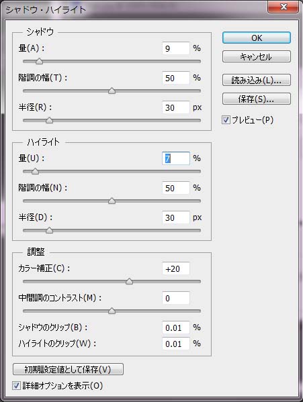Close the シャドウ・ハイライト dialog window
The width and height of the screenshot is (303, 402).
click(x=284, y=7)
